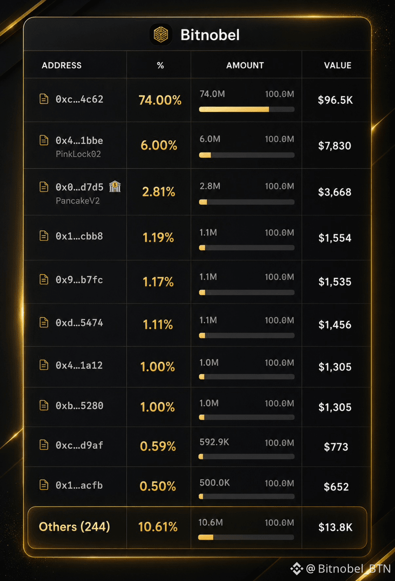The height and width of the screenshot is (581, 395).
Task: Expand the Others (244) row
Action: coord(197,527)
